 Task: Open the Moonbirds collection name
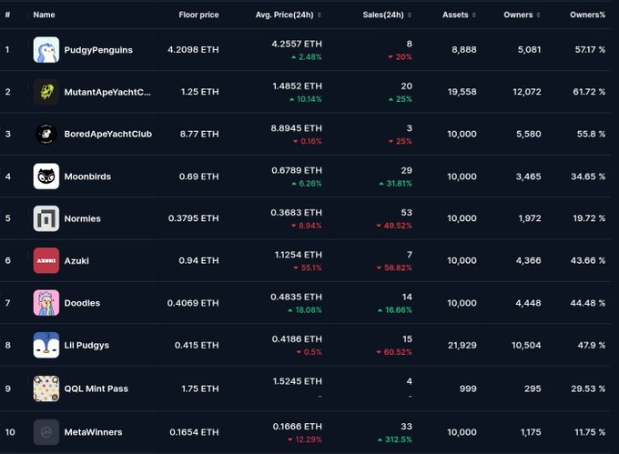[x=87, y=177]
